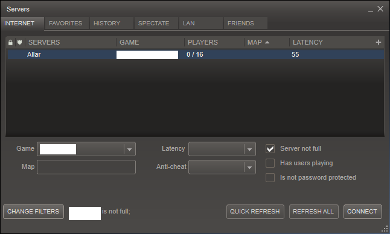The height and width of the screenshot is (234, 390).
Task: Open the Latency filter dropdown
Action: (x=222, y=149)
